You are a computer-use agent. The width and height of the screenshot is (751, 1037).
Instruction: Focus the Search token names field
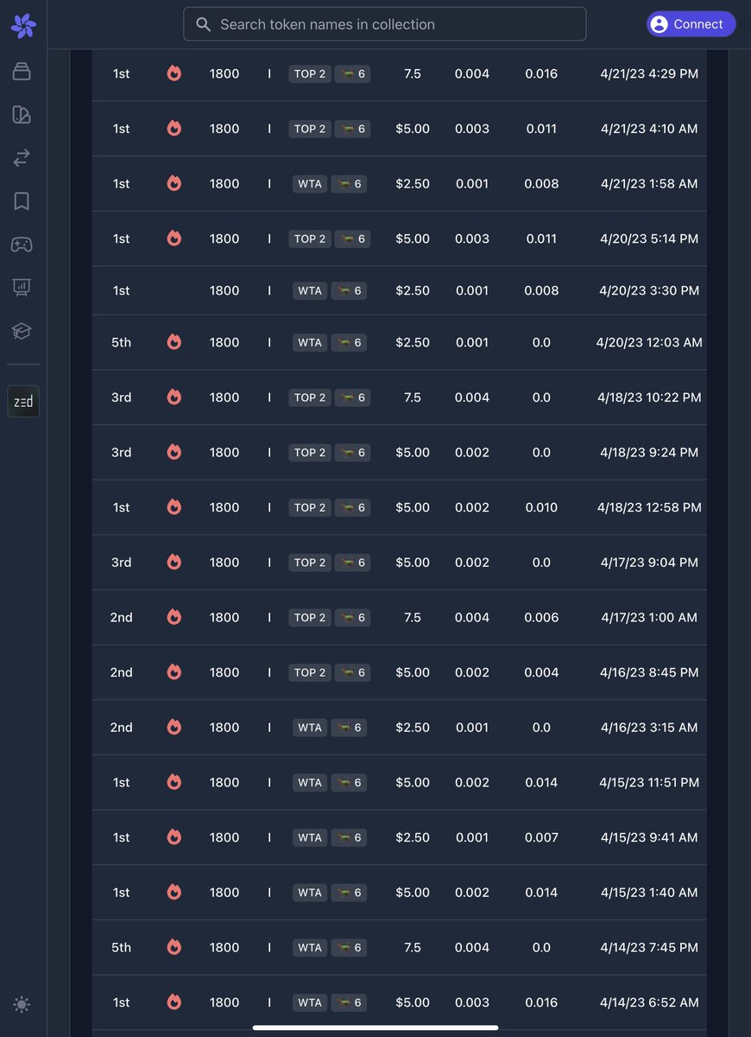click(384, 24)
